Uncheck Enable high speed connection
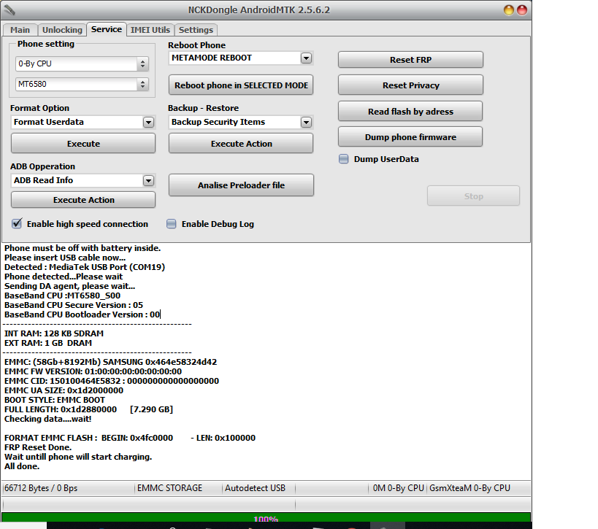The height and width of the screenshot is (529, 598). coord(17,224)
